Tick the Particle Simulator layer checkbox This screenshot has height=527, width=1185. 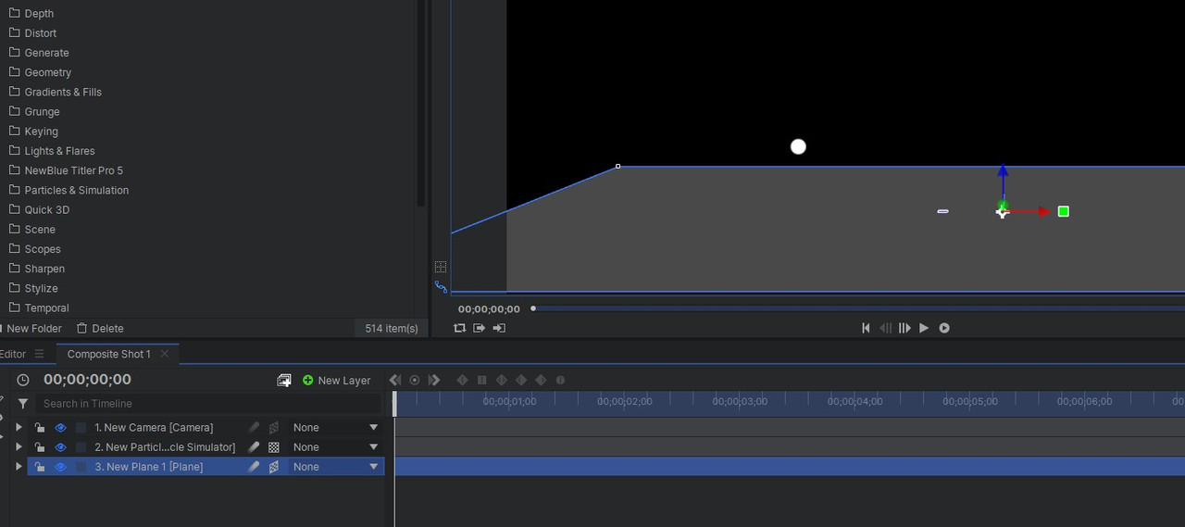(x=81, y=447)
